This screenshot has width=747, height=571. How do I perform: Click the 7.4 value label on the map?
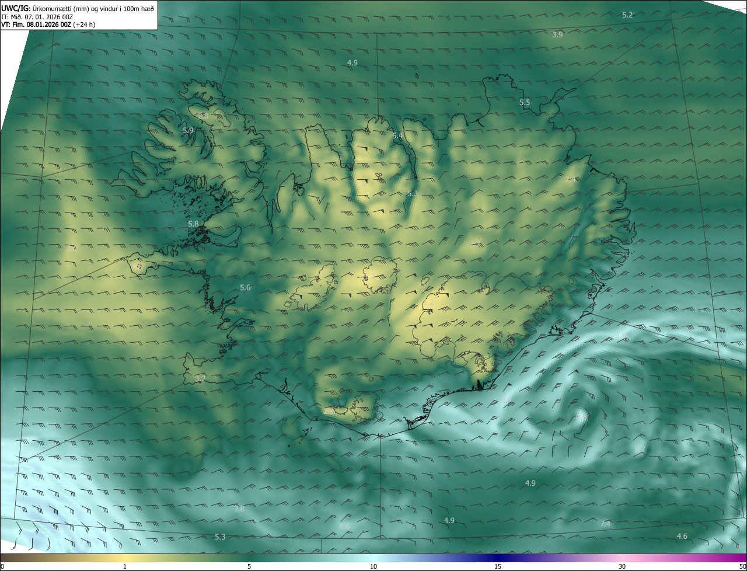coord(605,524)
